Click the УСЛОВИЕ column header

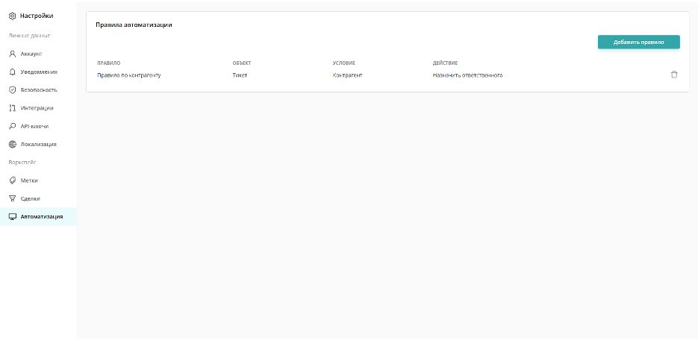[x=343, y=63]
